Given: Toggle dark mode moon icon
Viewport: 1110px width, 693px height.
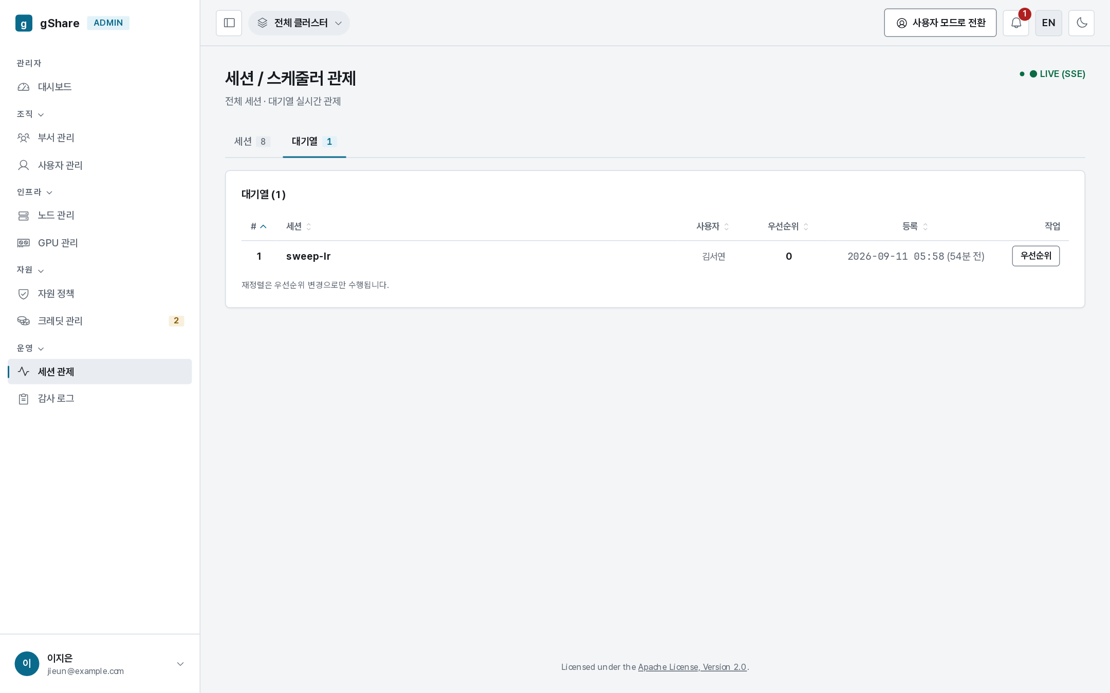Looking at the screenshot, I should pos(1081,23).
